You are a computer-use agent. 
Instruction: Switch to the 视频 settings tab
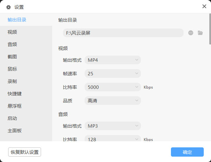point(12,32)
